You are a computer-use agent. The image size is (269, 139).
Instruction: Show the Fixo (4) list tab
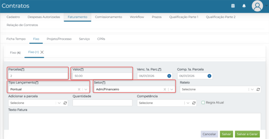tap(16, 53)
